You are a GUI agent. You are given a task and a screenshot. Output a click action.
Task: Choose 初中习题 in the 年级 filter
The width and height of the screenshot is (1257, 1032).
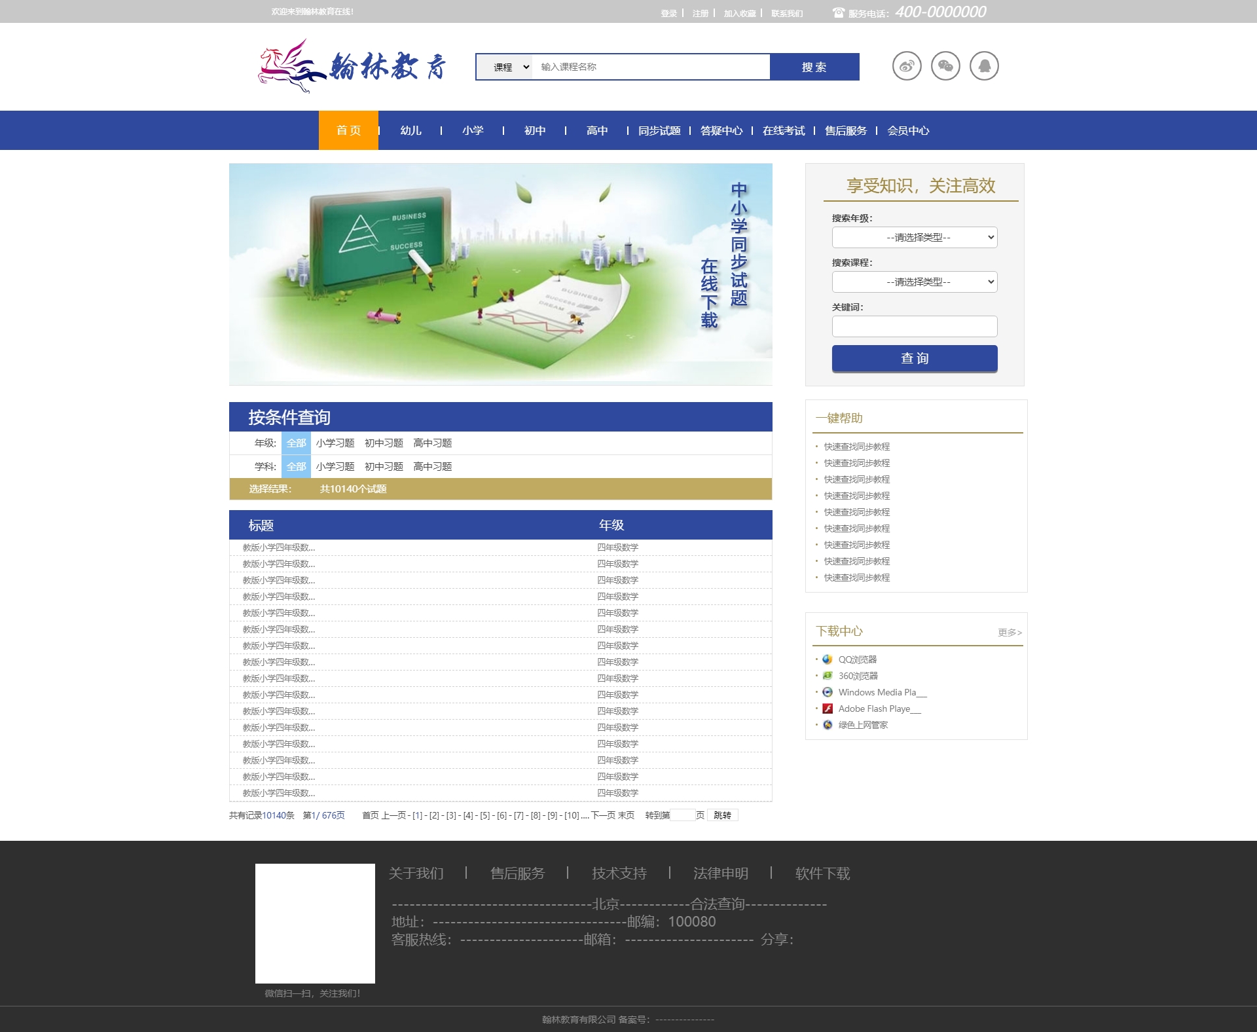pyautogui.click(x=384, y=443)
